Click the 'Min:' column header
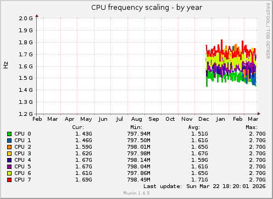The width and height of the screenshot is (273, 199). coord(136,127)
